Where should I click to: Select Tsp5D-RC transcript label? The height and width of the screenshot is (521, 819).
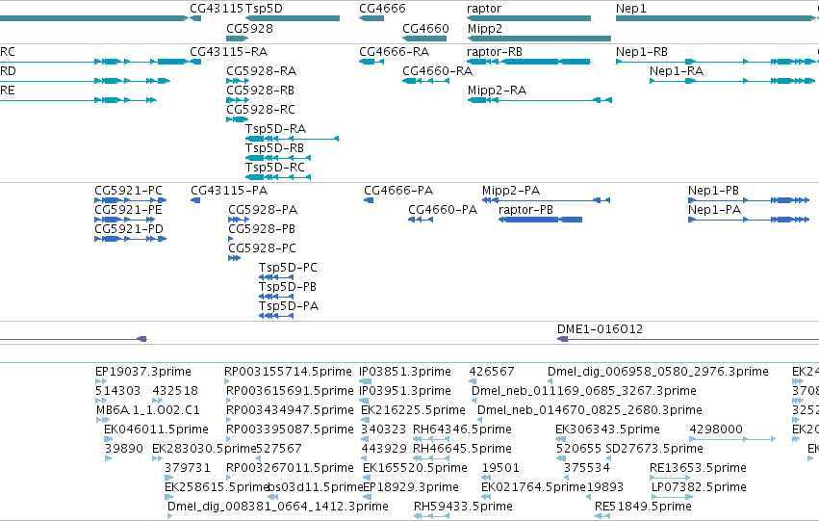(275, 168)
